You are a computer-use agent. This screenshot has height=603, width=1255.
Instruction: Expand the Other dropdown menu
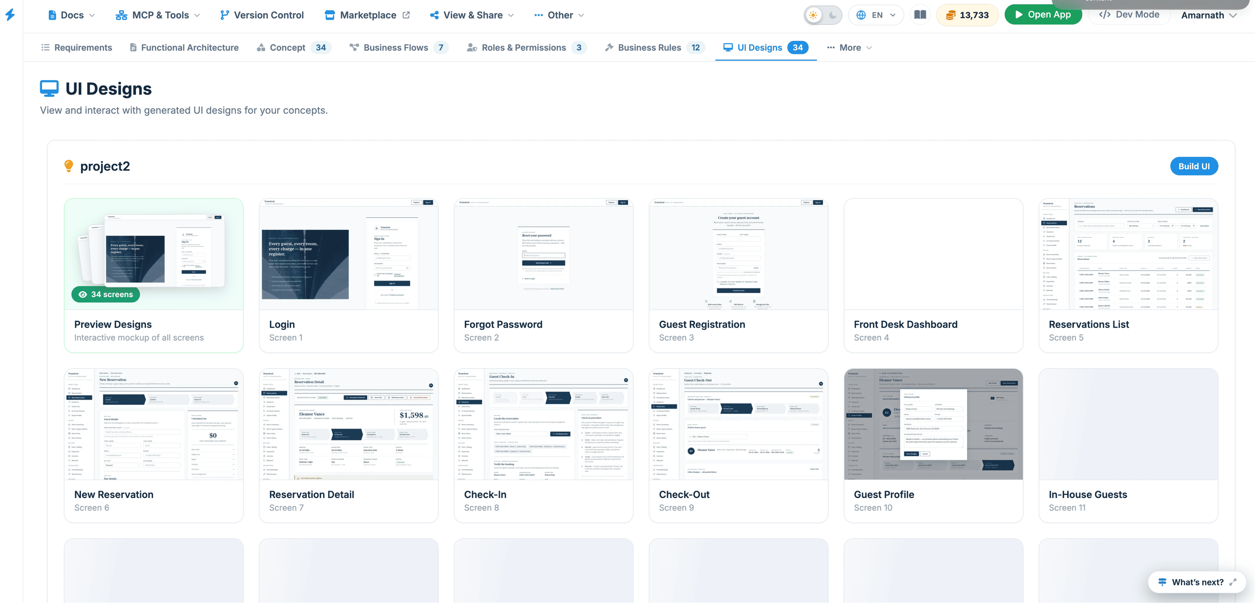click(x=559, y=15)
